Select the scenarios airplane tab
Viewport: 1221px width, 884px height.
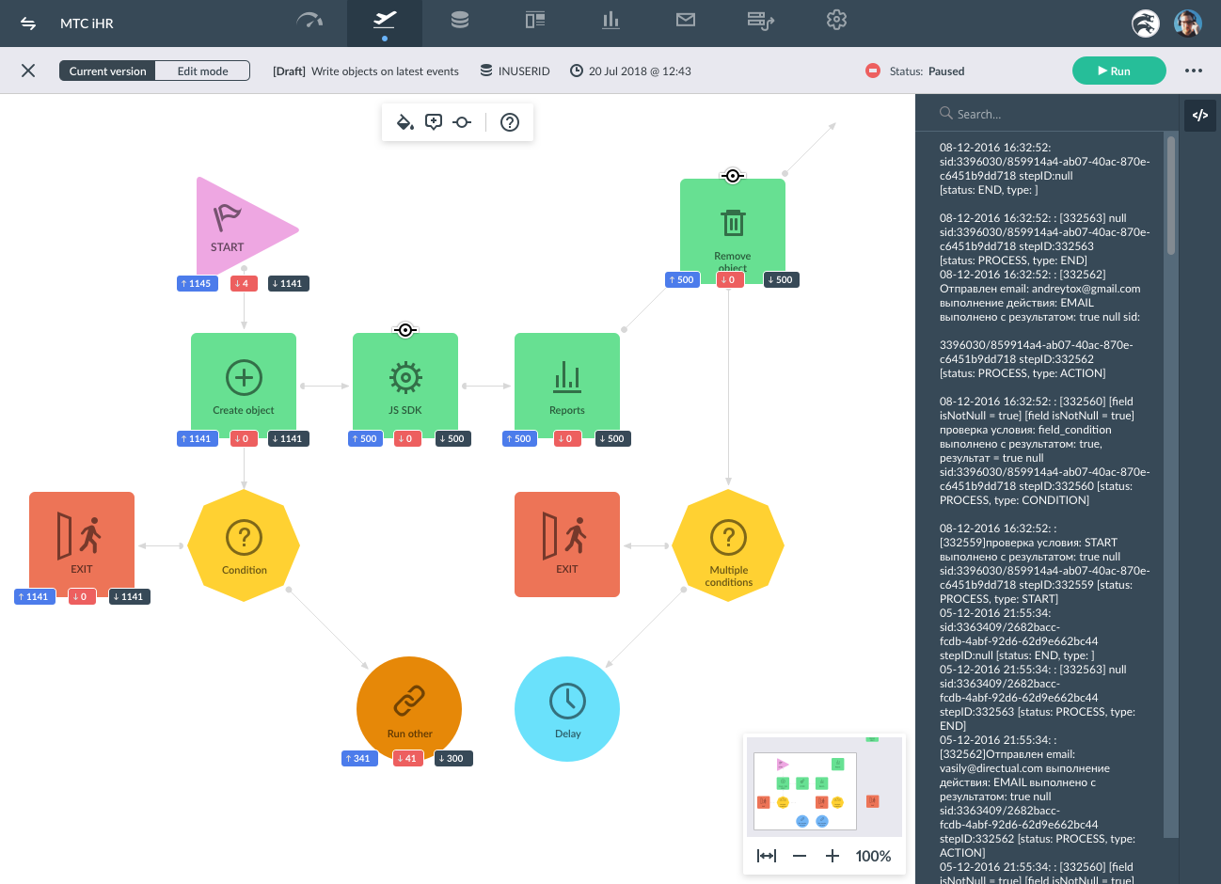click(385, 20)
